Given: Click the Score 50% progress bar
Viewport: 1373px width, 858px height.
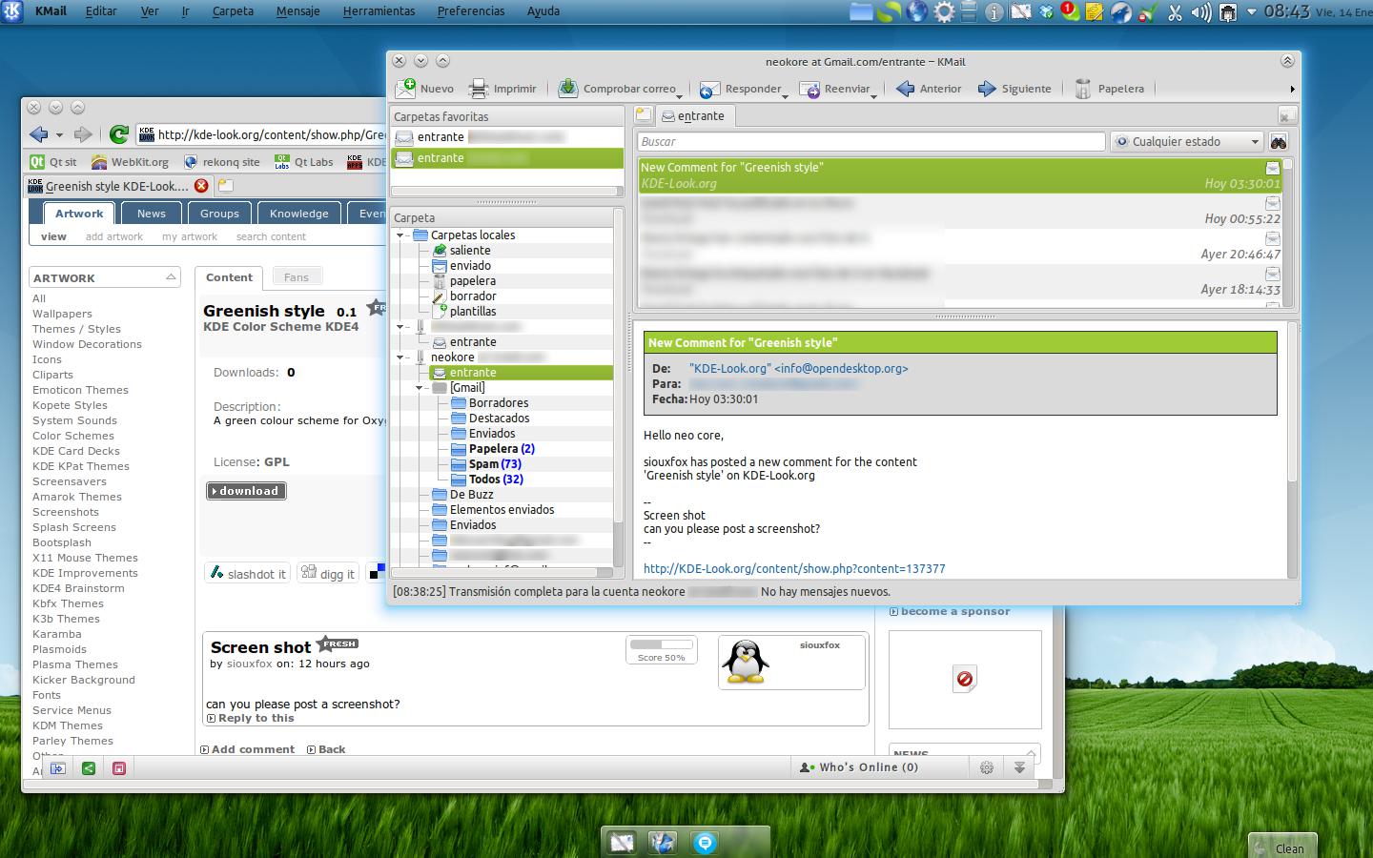Looking at the screenshot, I should pyautogui.click(x=662, y=645).
